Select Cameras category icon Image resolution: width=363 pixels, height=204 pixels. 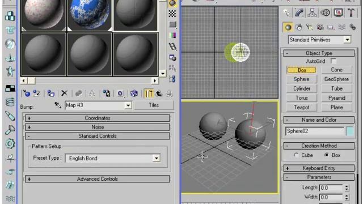(x=320, y=27)
